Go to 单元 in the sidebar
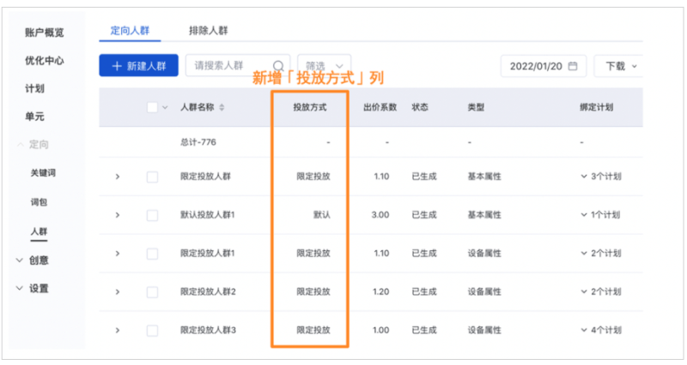The width and height of the screenshot is (687, 365). click(x=34, y=117)
